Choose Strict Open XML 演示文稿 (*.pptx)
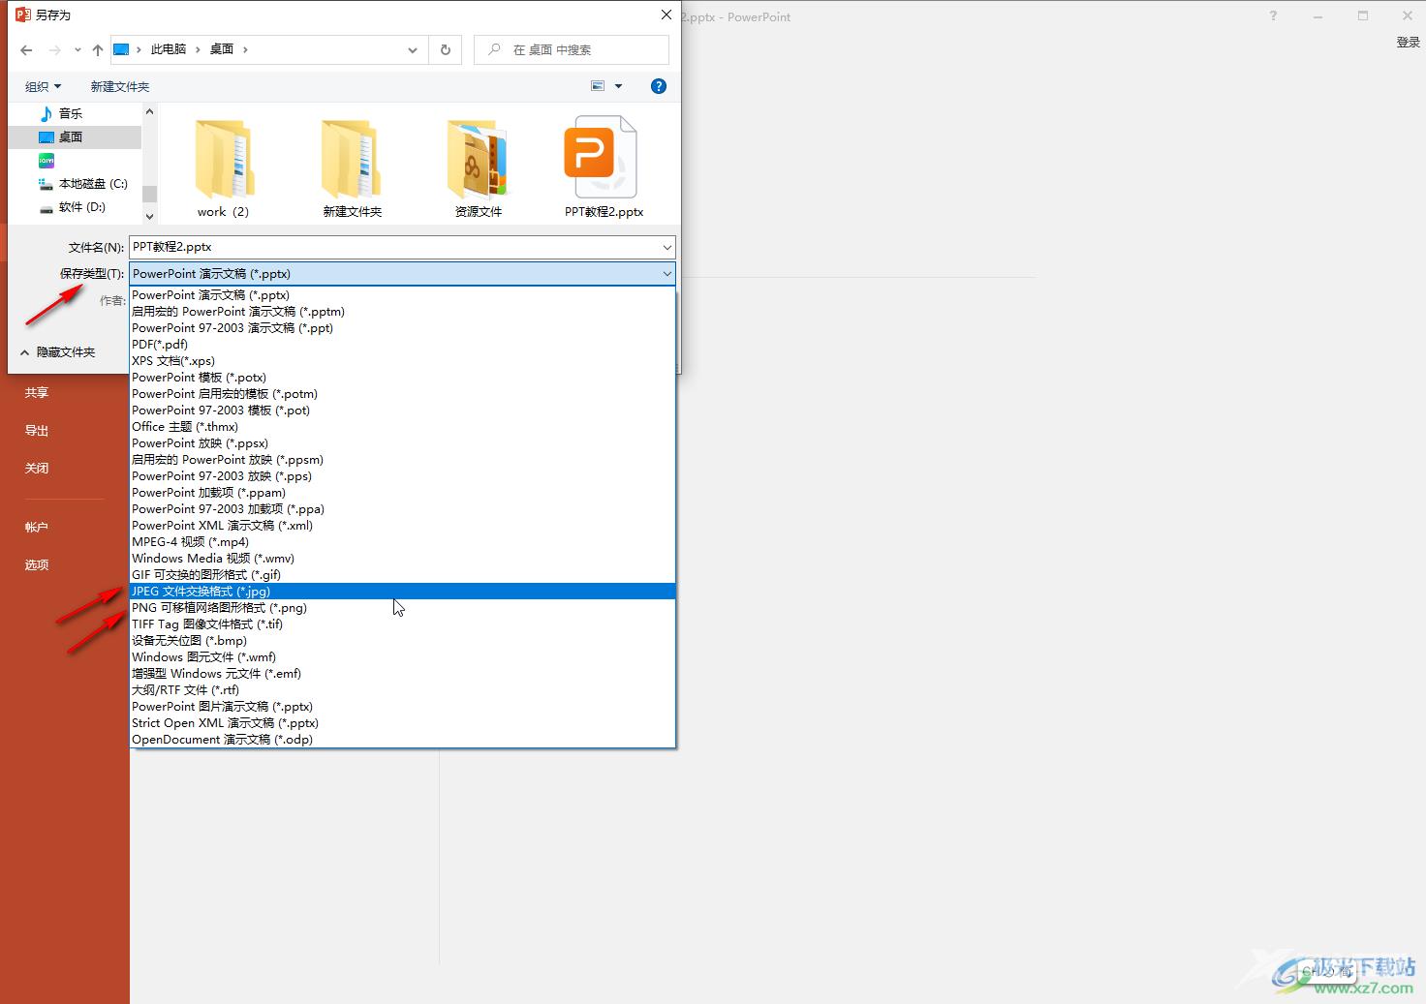The width and height of the screenshot is (1426, 1004). coord(403,723)
